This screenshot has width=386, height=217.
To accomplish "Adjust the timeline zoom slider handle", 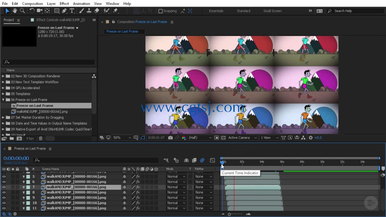I will (229, 214).
